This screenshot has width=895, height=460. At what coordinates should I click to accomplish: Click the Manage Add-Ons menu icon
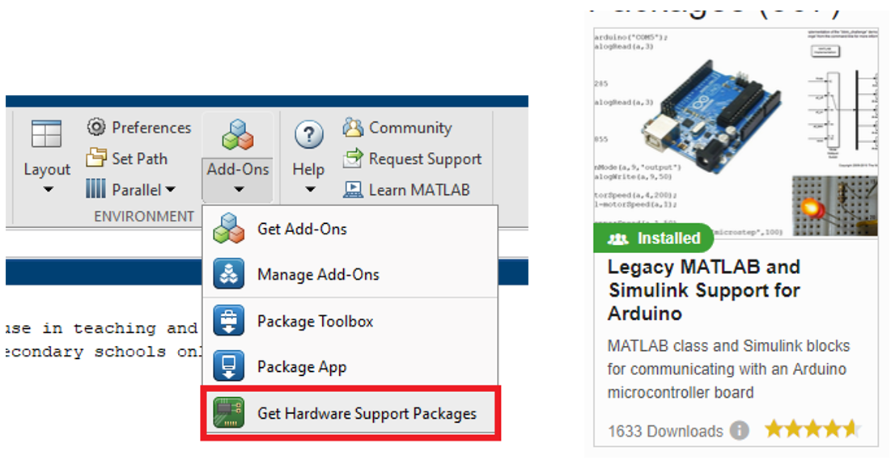click(x=229, y=274)
